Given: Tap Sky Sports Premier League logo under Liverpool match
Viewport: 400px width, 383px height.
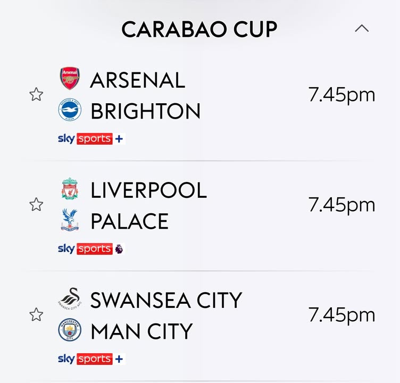Looking at the screenshot, I should pyautogui.click(x=90, y=249).
